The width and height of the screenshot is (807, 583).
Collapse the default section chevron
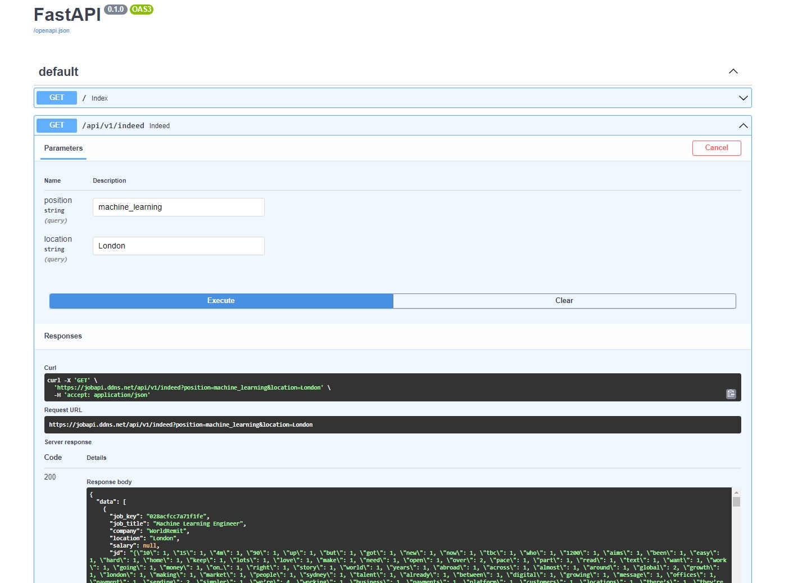click(733, 71)
